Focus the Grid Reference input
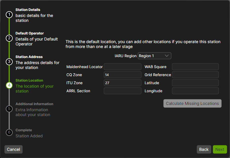Viewport: 230px width, 158px height. click(195, 75)
